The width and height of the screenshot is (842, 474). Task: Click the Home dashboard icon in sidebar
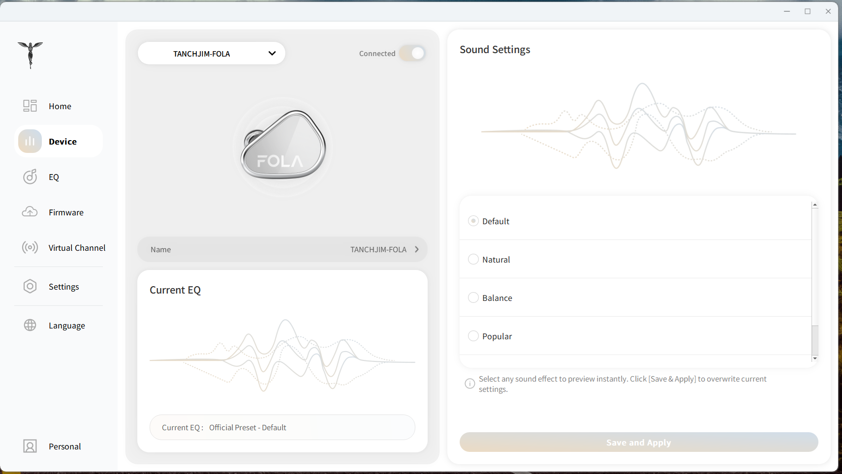point(30,106)
